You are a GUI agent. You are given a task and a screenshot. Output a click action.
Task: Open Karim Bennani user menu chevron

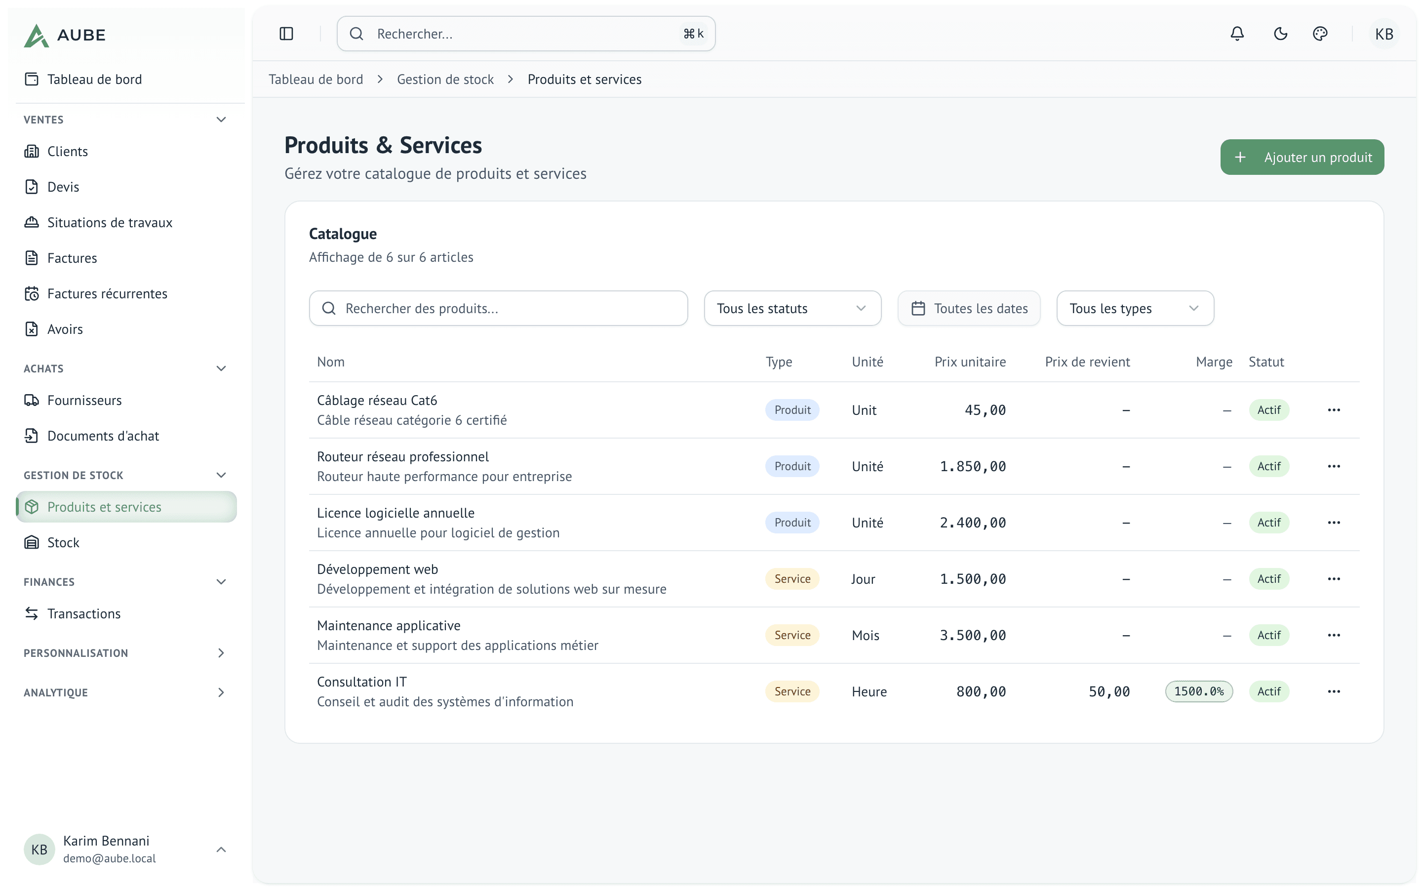click(221, 849)
